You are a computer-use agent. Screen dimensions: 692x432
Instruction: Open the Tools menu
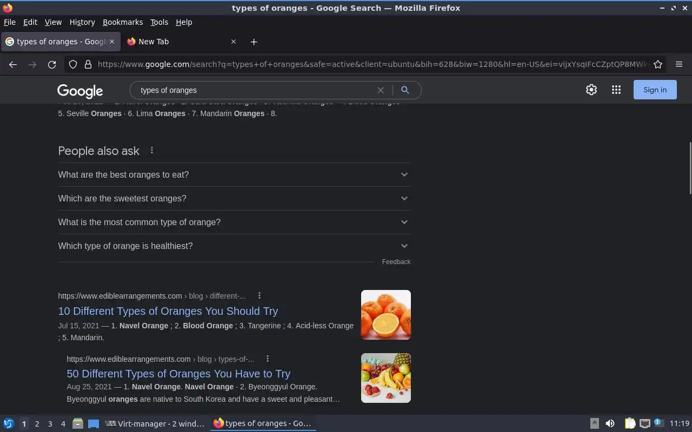(x=159, y=22)
